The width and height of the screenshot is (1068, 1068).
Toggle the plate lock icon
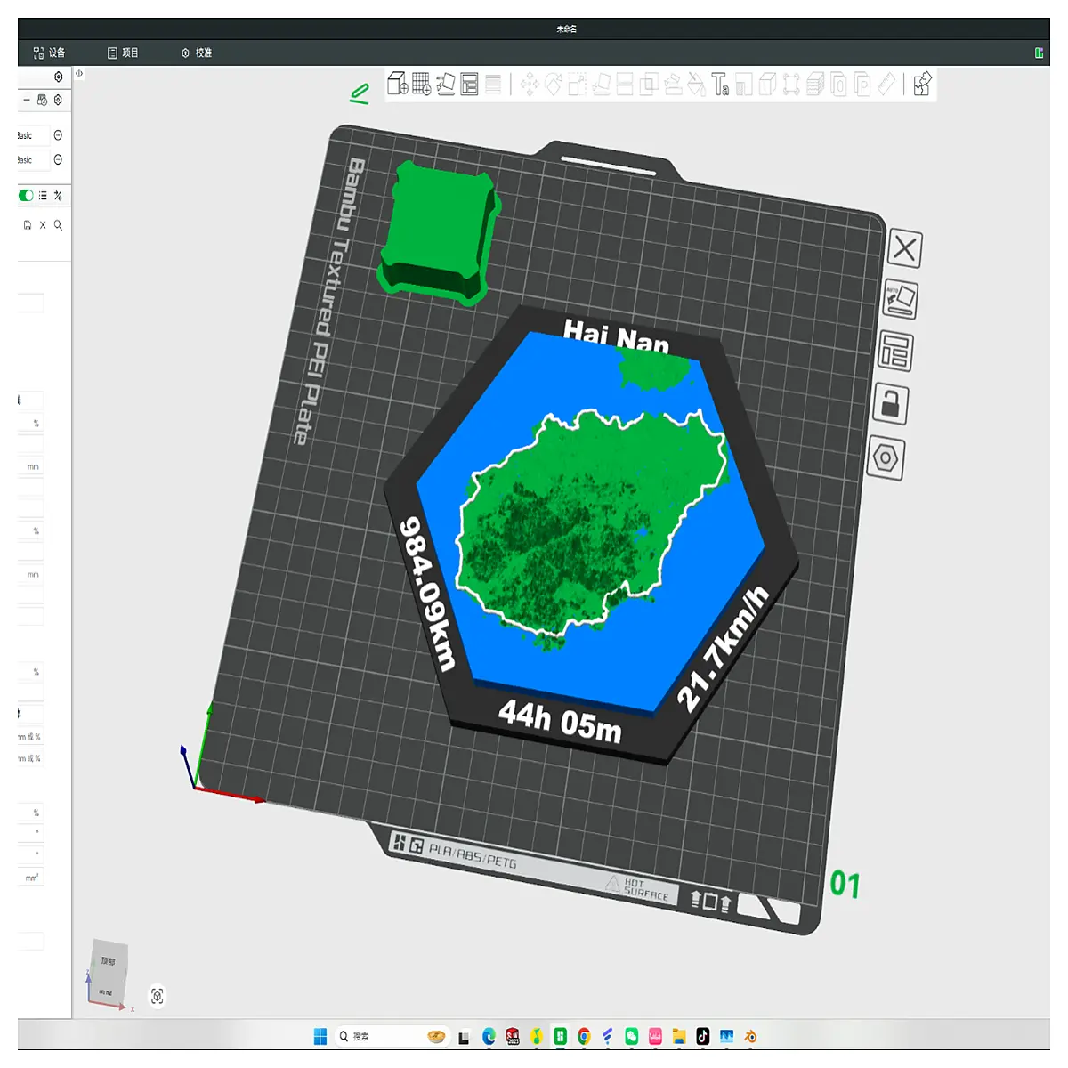pyautogui.click(x=890, y=404)
